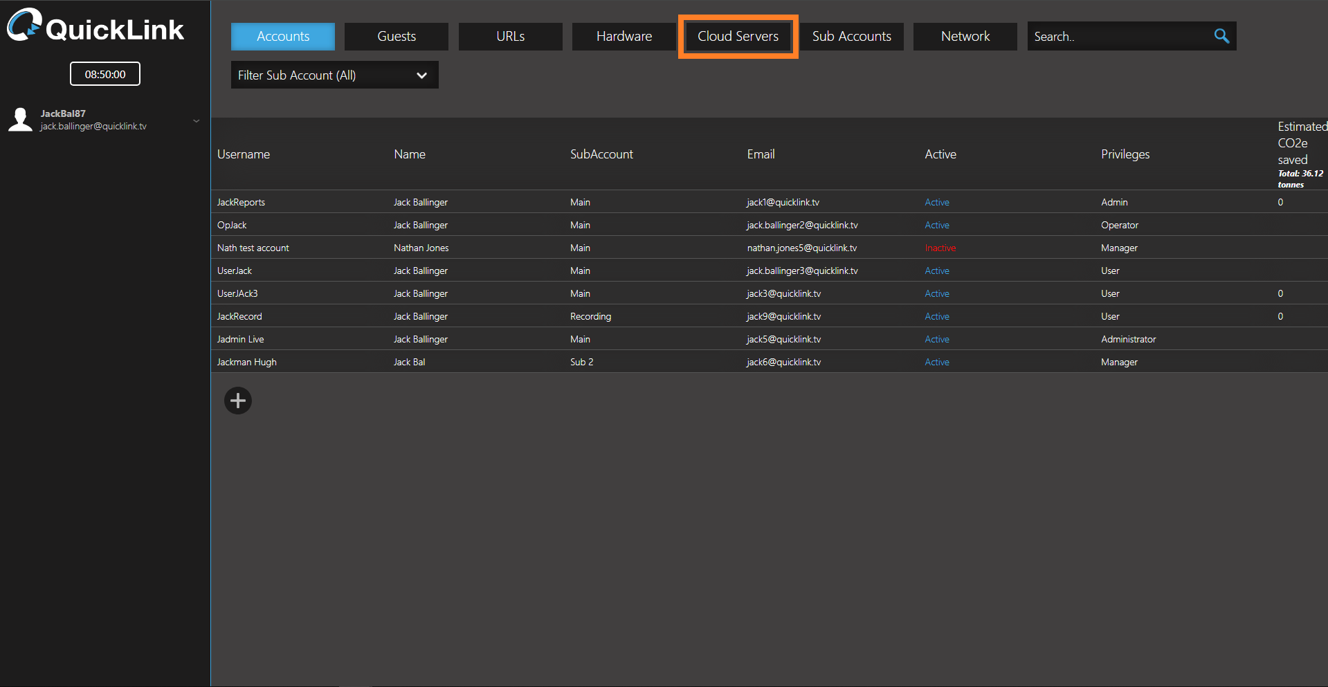Image resolution: width=1328 pixels, height=687 pixels.
Task: Select the JackRecord account row
Action: 239,316
